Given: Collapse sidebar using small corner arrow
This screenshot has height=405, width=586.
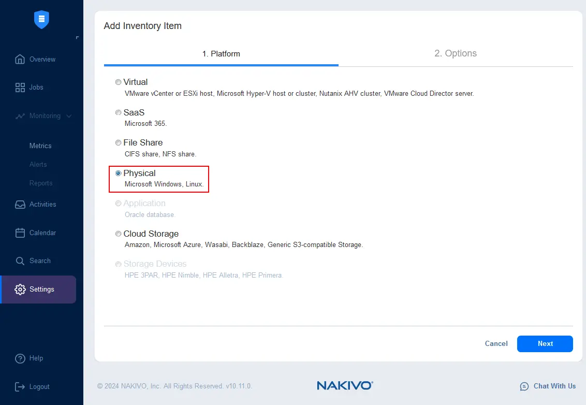Looking at the screenshot, I should pyautogui.click(x=78, y=38).
